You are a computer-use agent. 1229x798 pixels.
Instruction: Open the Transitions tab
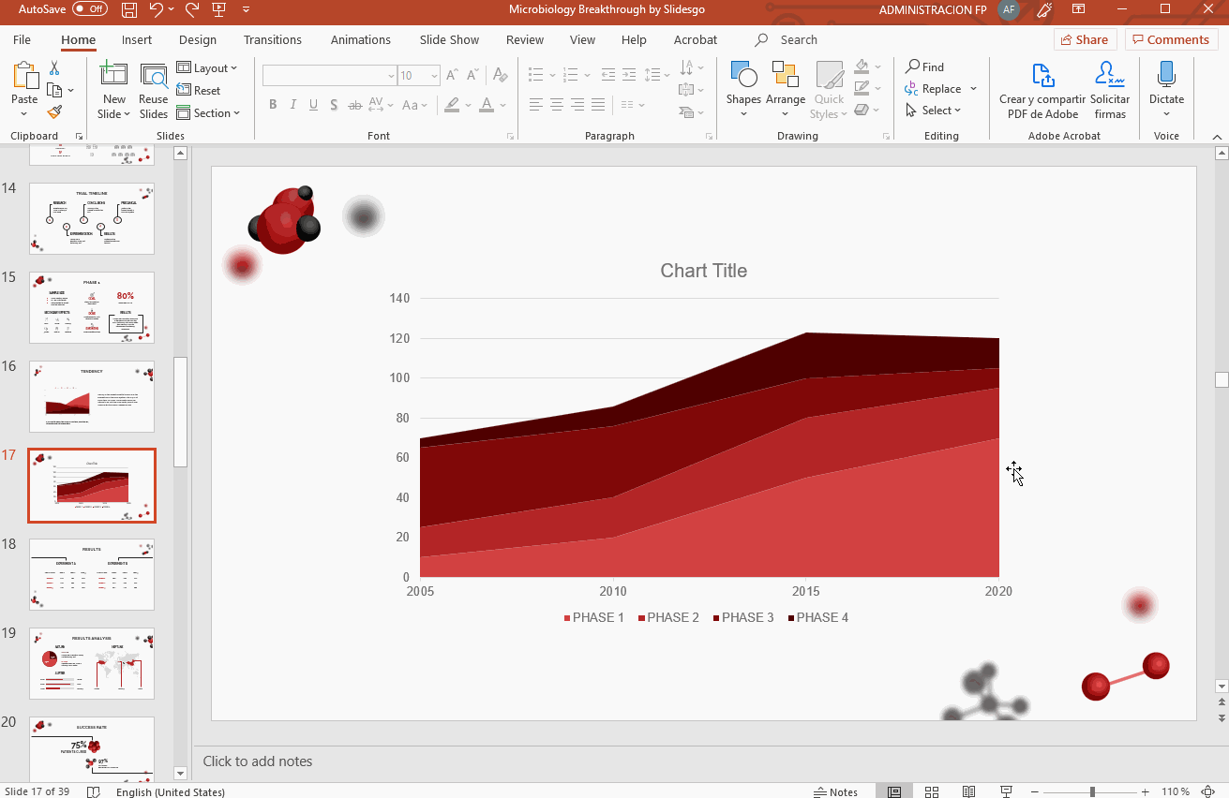coord(273,40)
